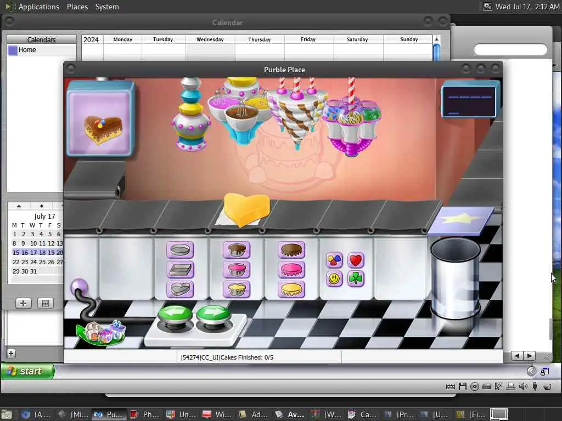Click the Monday column header
This screenshot has height=421, width=562.
122,39
